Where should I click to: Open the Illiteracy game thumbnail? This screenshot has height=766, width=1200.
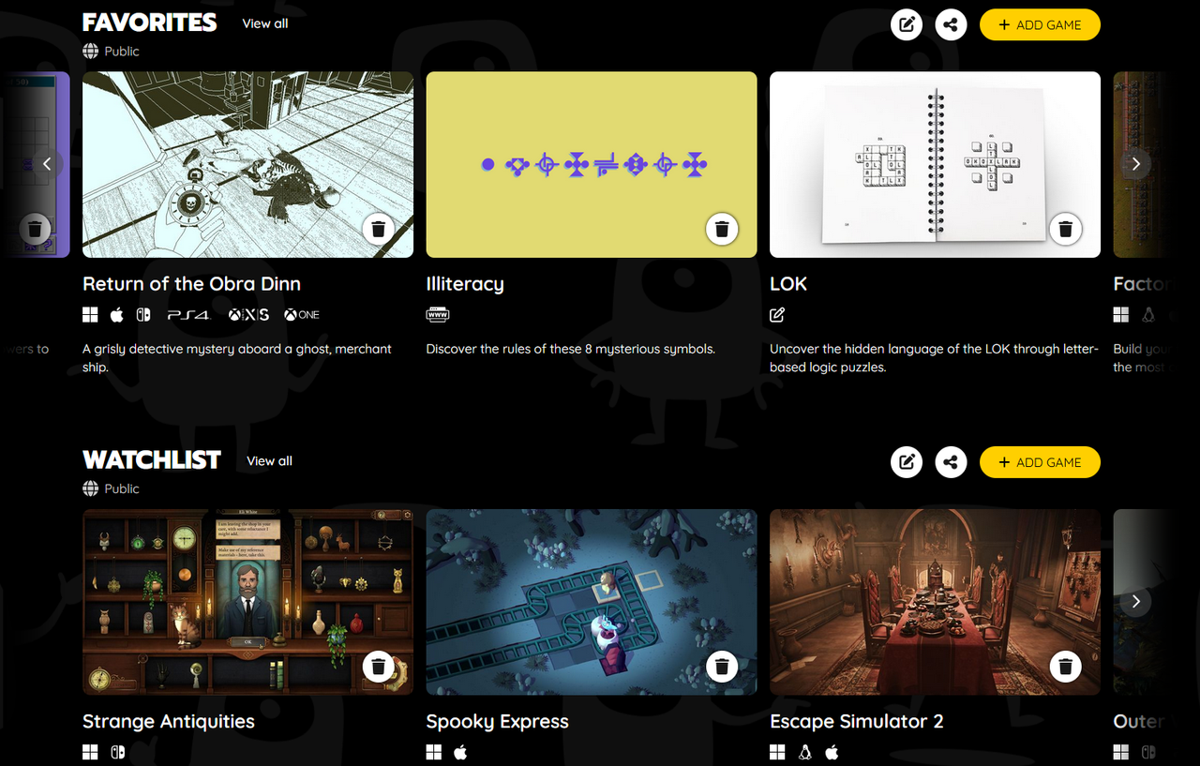[x=592, y=164]
